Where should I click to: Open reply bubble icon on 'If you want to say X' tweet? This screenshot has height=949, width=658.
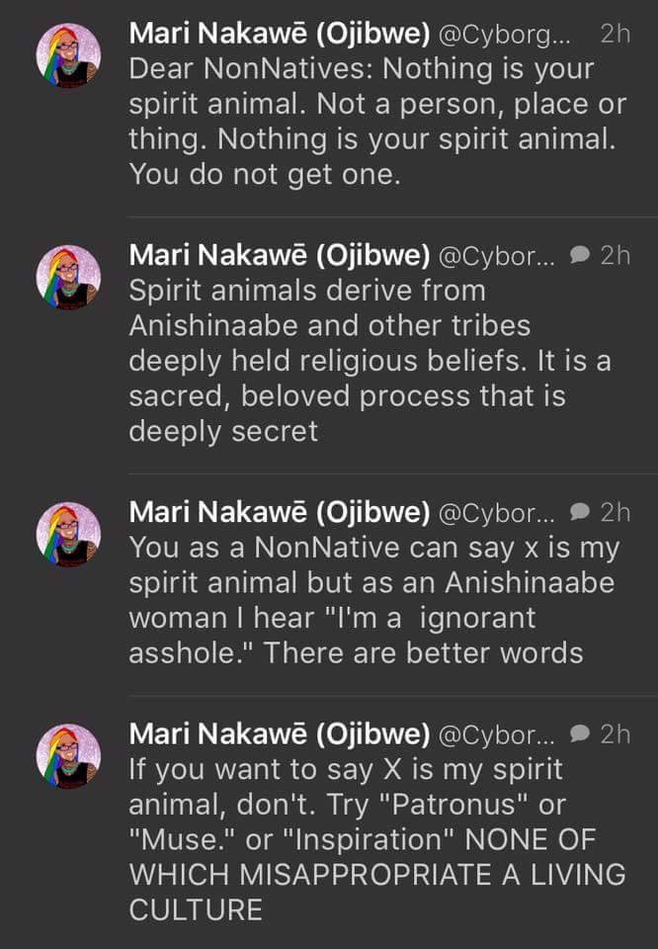click(x=582, y=733)
